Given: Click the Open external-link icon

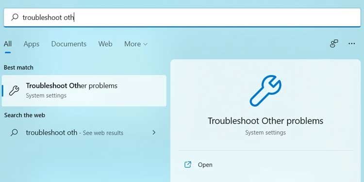Looking at the screenshot, I should click(187, 165).
